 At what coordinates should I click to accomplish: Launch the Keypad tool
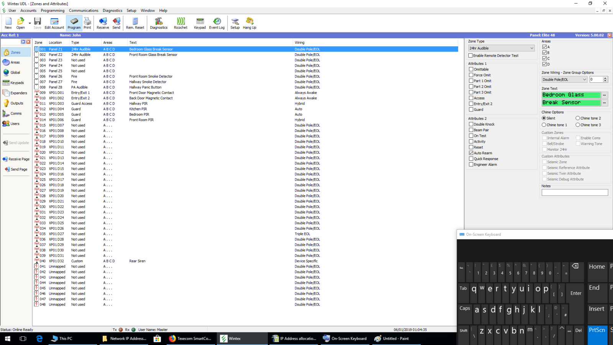[x=200, y=23]
